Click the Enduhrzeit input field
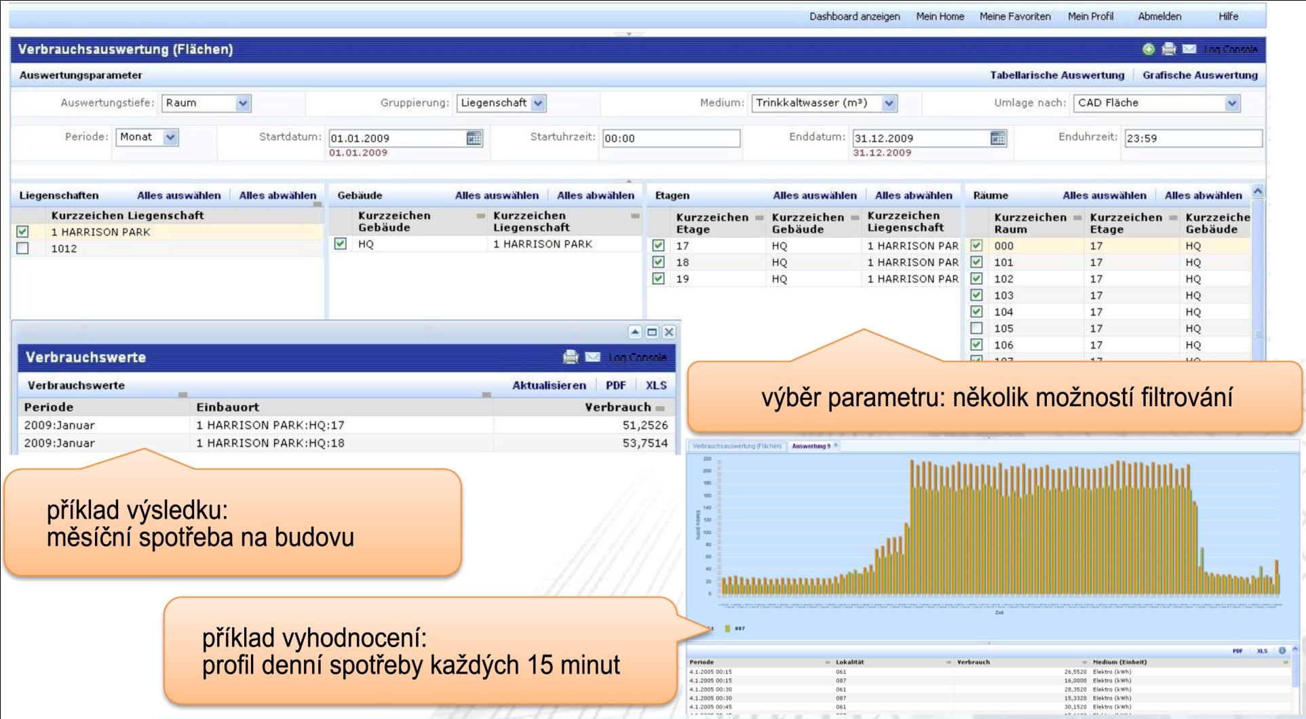Image resolution: width=1306 pixels, height=719 pixels. [x=1193, y=138]
